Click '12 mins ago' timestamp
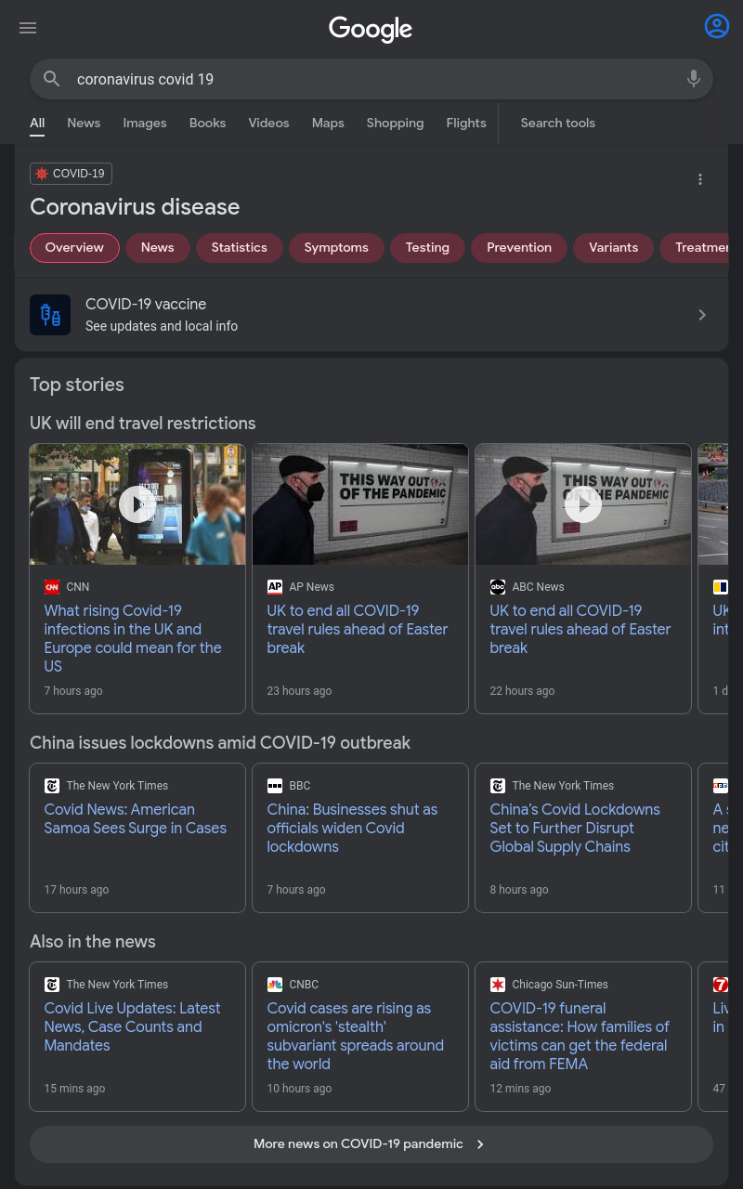 (520, 1089)
